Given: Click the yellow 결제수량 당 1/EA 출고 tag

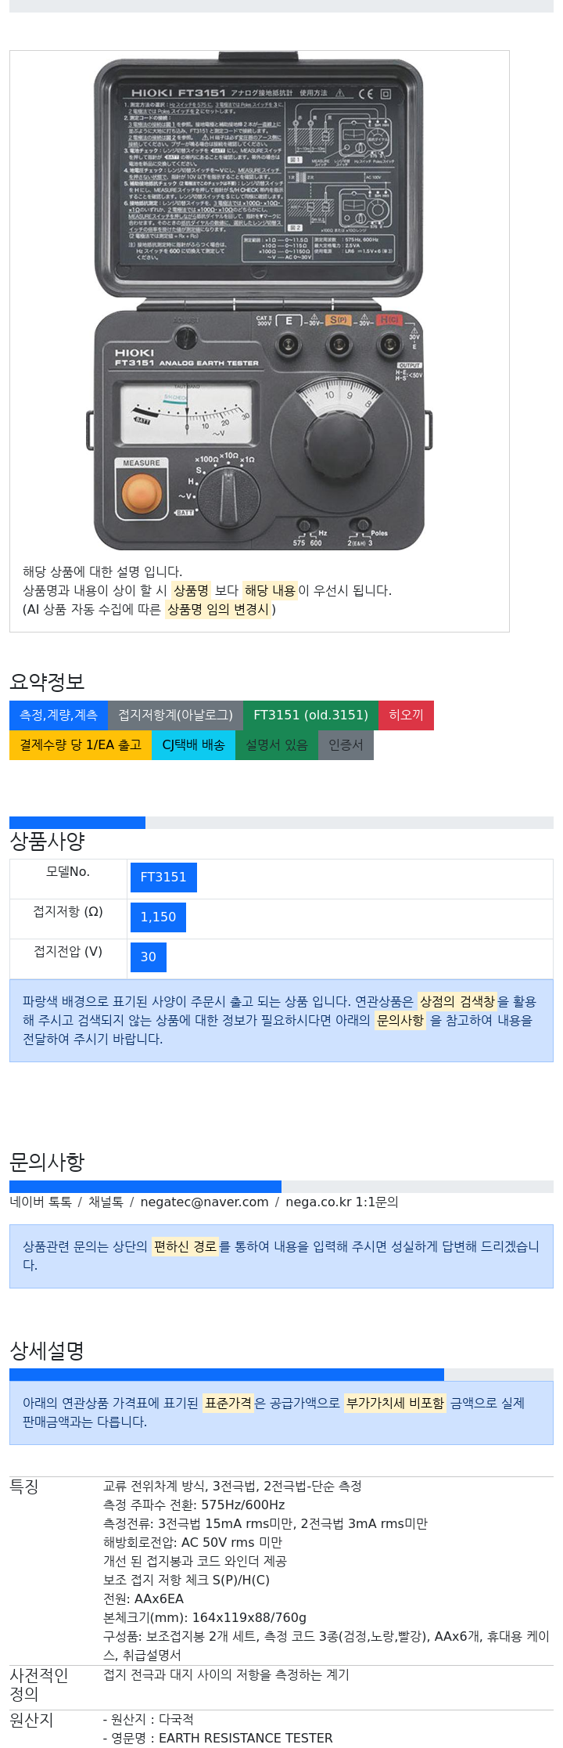Looking at the screenshot, I should [x=81, y=745].
